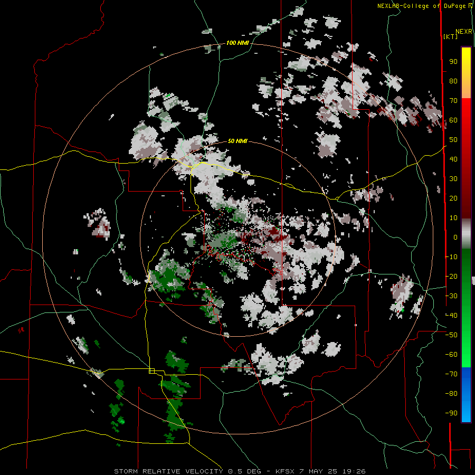The width and height of the screenshot is (475, 475).
Task: Select the positive 50 value on velocity scale
Action: 453,140
